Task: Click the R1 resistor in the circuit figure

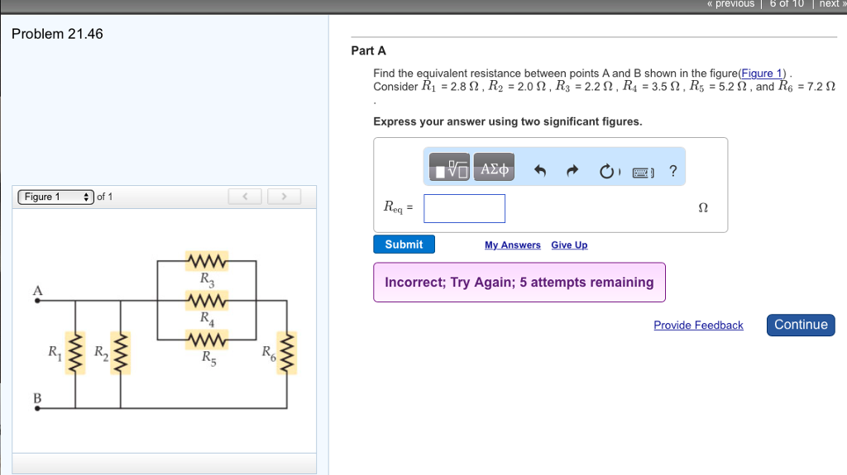Action: point(75,353)
